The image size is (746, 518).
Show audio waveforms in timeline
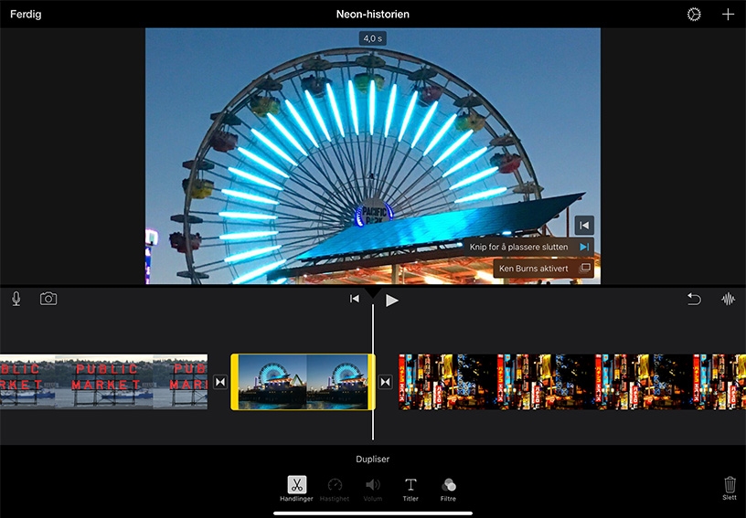[x=728, y=299]
